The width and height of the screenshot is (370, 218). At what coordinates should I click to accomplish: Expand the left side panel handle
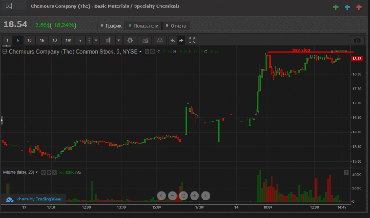(x=2, y=120)
